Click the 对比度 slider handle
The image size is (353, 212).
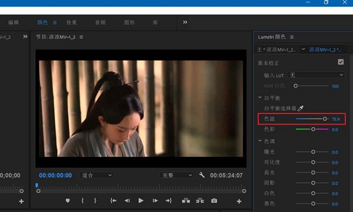click(313, 162)
